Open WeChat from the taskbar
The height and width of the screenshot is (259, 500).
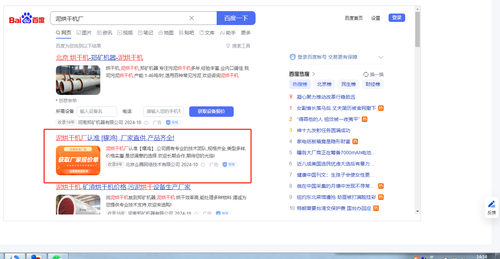click(x=57, y=257)
